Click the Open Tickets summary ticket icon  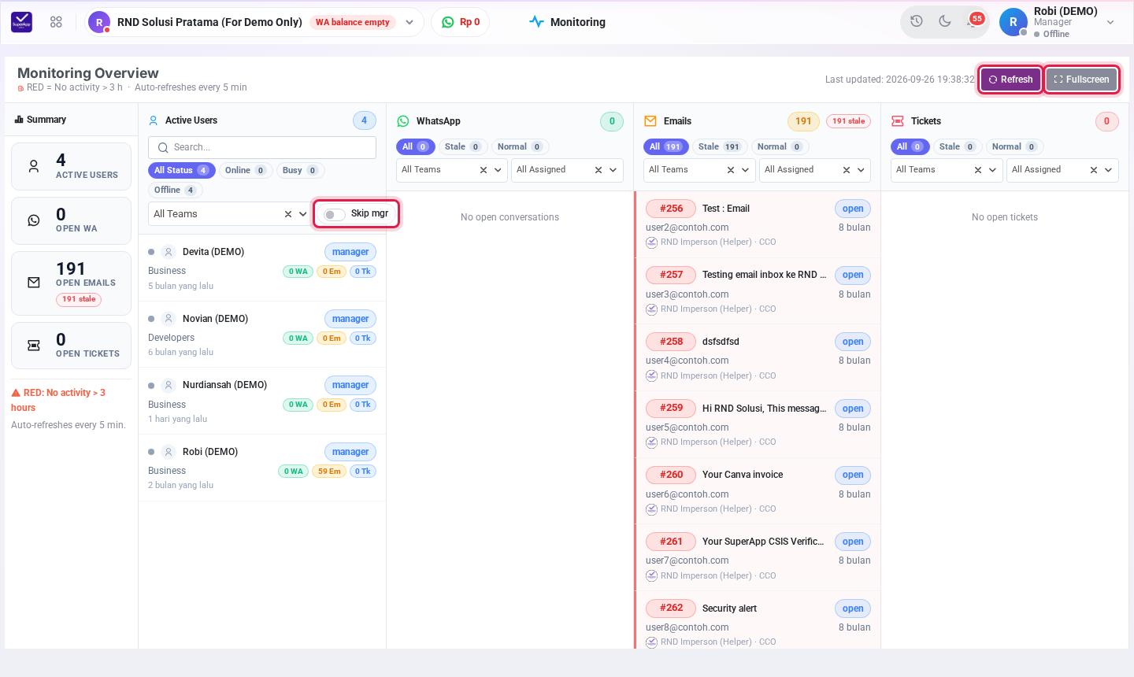click(34, 346)
